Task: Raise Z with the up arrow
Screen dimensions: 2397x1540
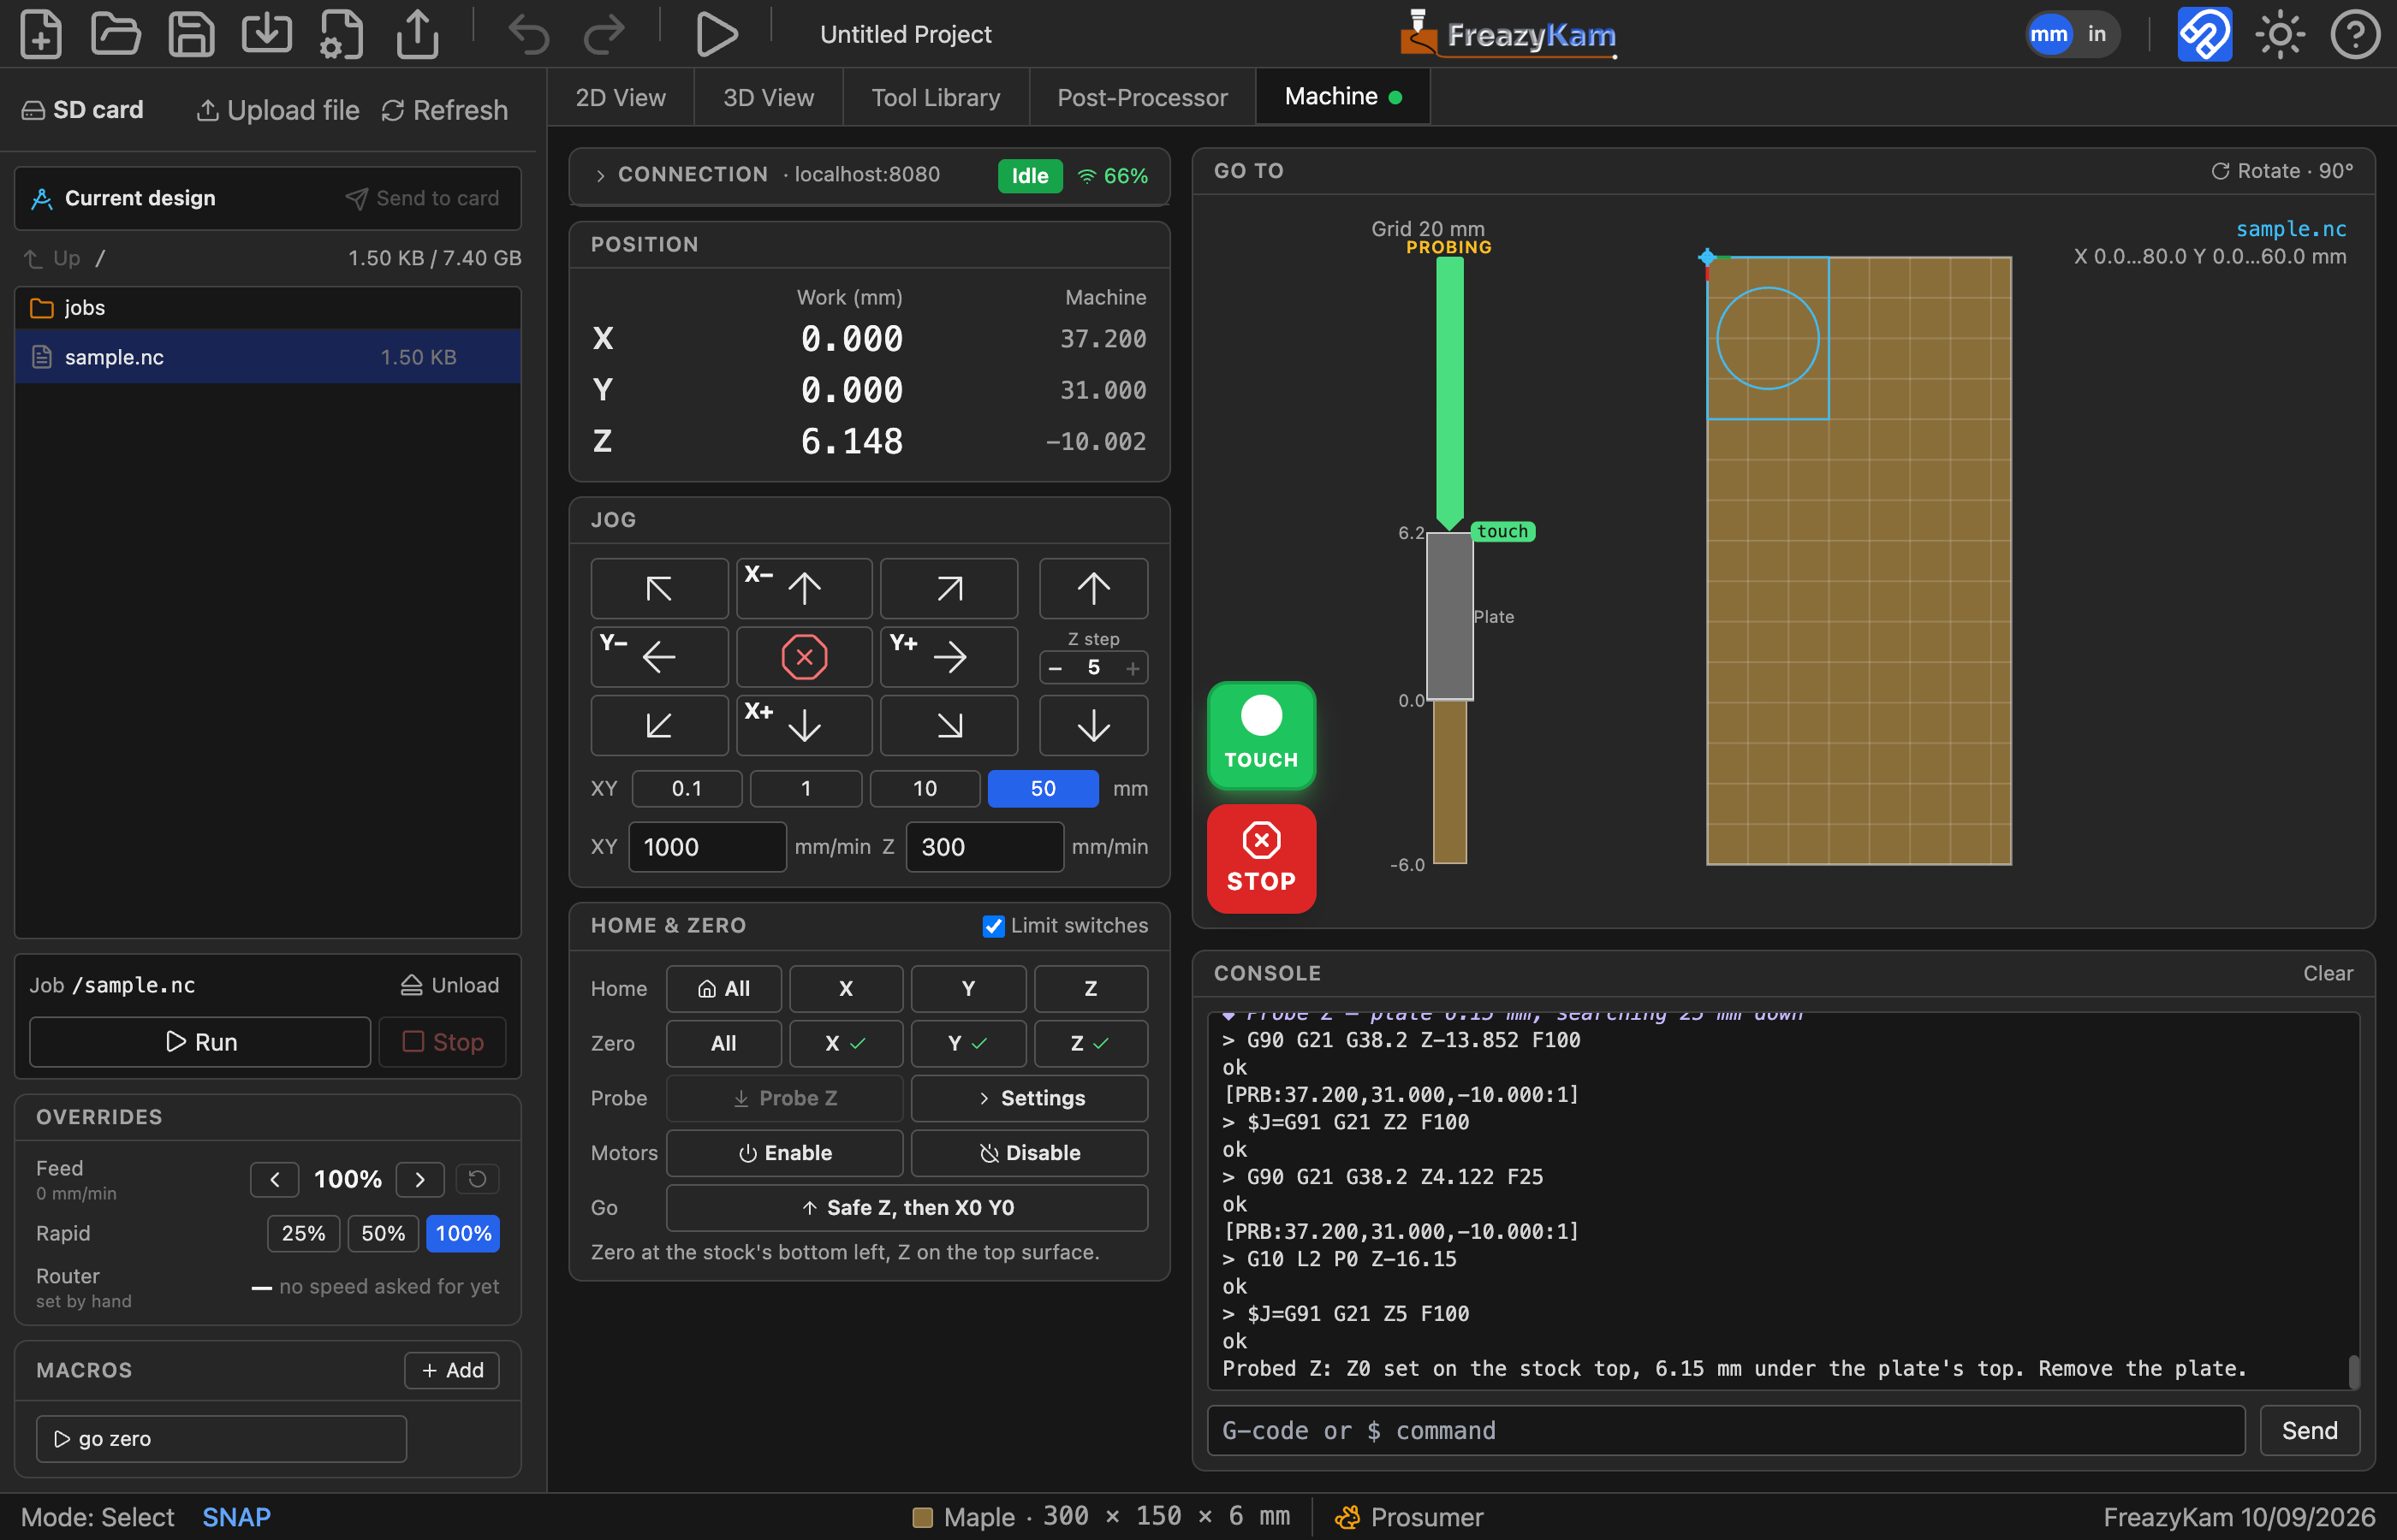Action: click(x=1093, y=588)
